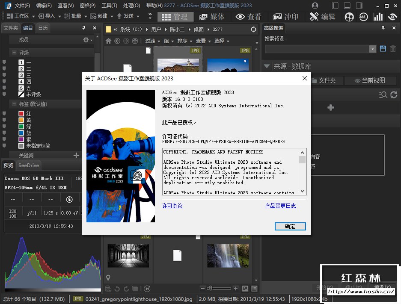The width and height of the screenshot is (401, 304).
Task: Switch to the 日历 calendar tab
Action: pyautogui.click(x=43, y=28)
